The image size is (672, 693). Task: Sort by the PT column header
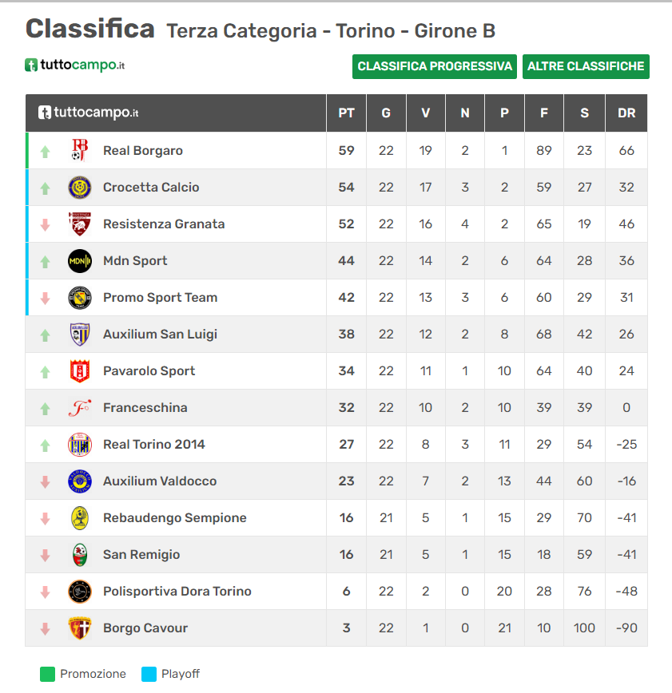346,113
